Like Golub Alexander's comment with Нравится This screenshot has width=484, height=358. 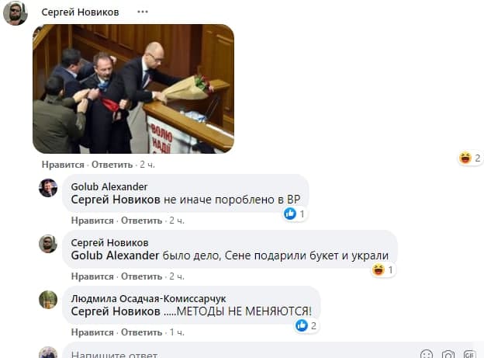(x=92, y=221)
